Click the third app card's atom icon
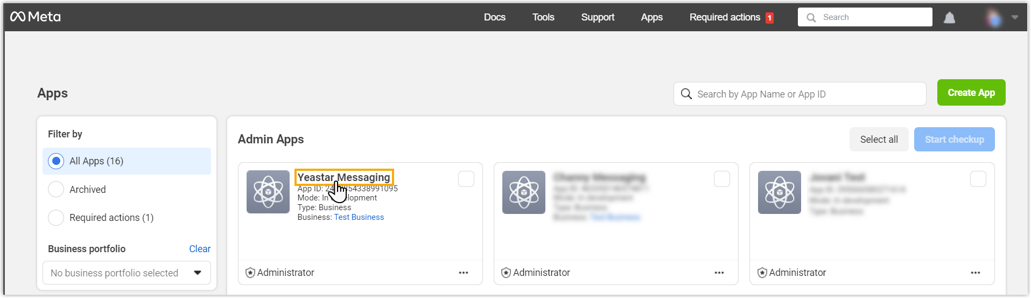 779,192
